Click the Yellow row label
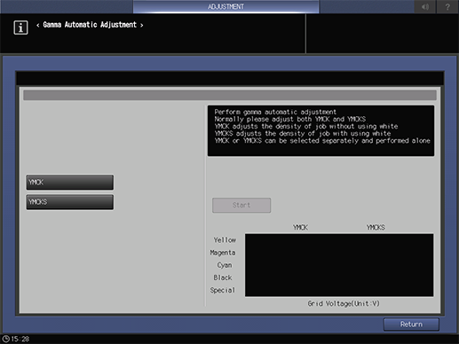459x344 pixels. (225, 240)
